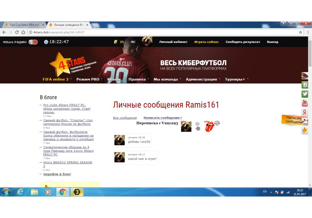
Task: Launch Internet Explorer from taskbar
Action: [20, 192]
